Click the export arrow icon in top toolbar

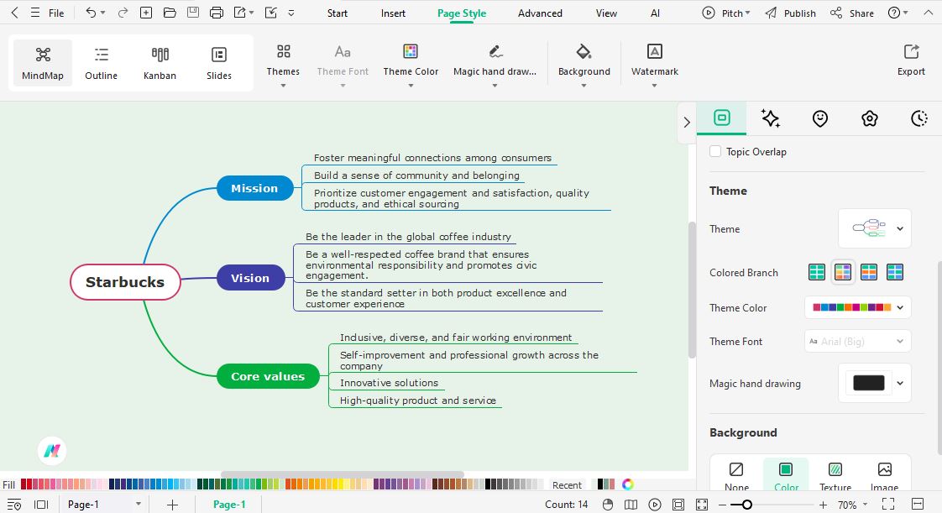click(x=240, y=13)
